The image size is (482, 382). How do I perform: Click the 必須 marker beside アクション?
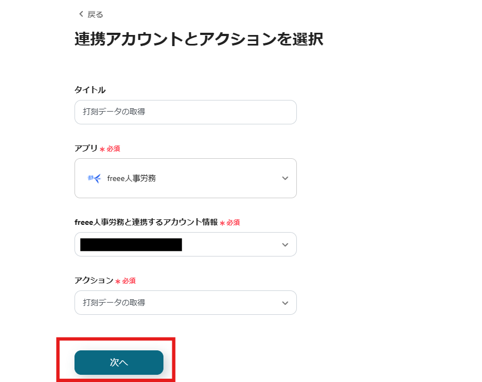point(127,280)
